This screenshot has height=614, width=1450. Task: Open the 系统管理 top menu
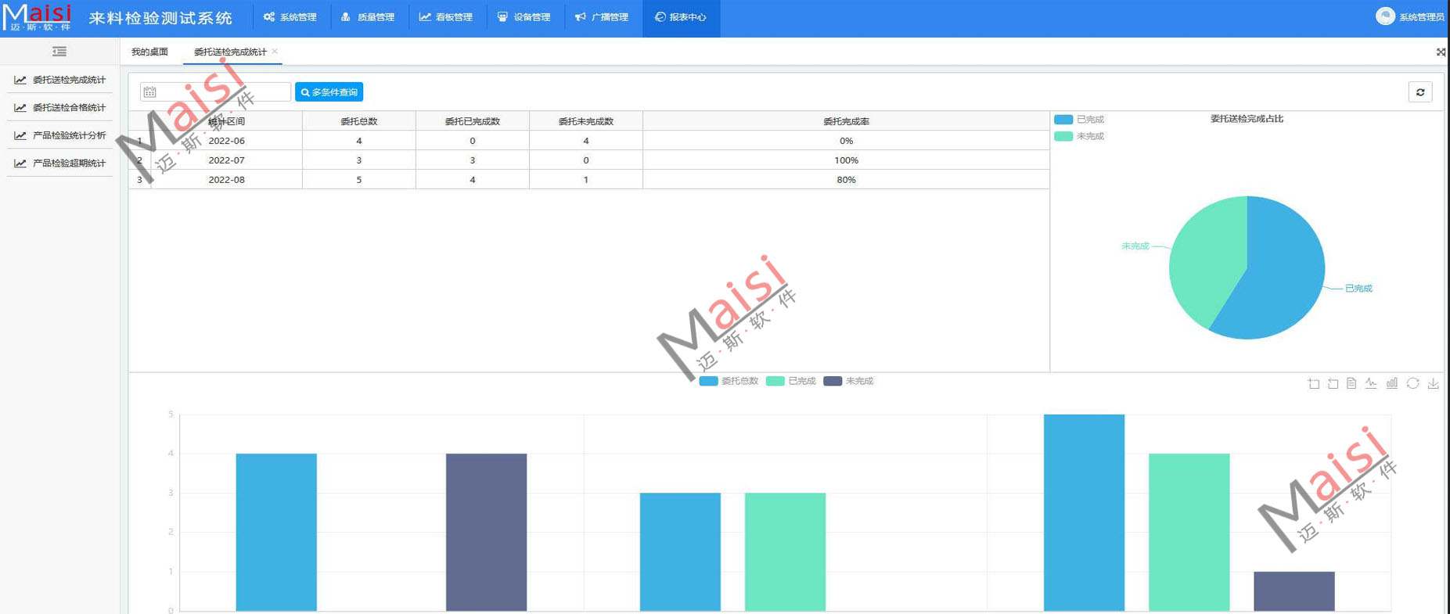pos(290,17)
